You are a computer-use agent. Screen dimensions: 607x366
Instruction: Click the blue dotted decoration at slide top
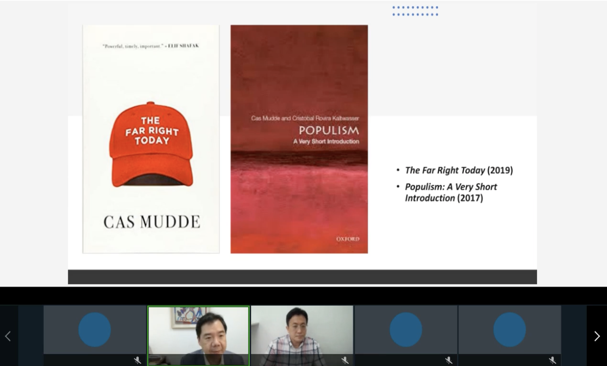coord(415,11)
